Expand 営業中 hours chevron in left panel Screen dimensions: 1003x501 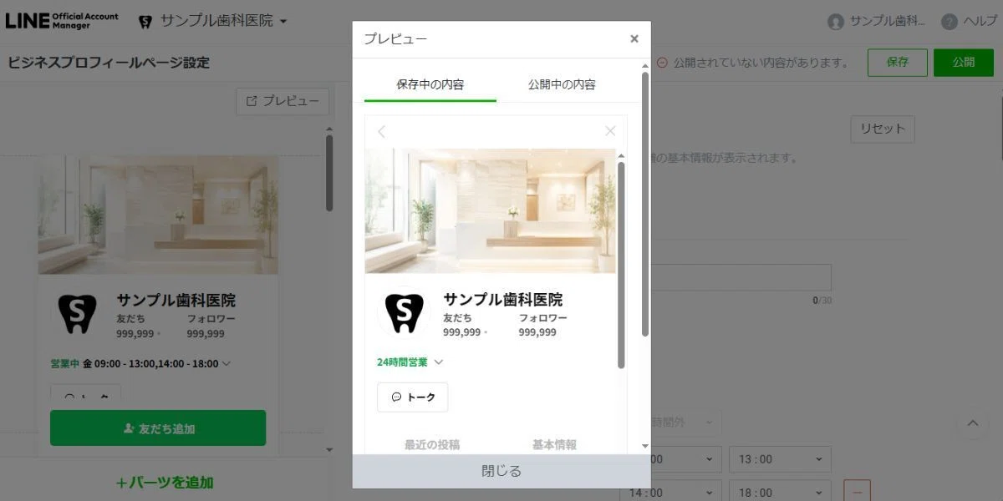click(x=227, y=363)
